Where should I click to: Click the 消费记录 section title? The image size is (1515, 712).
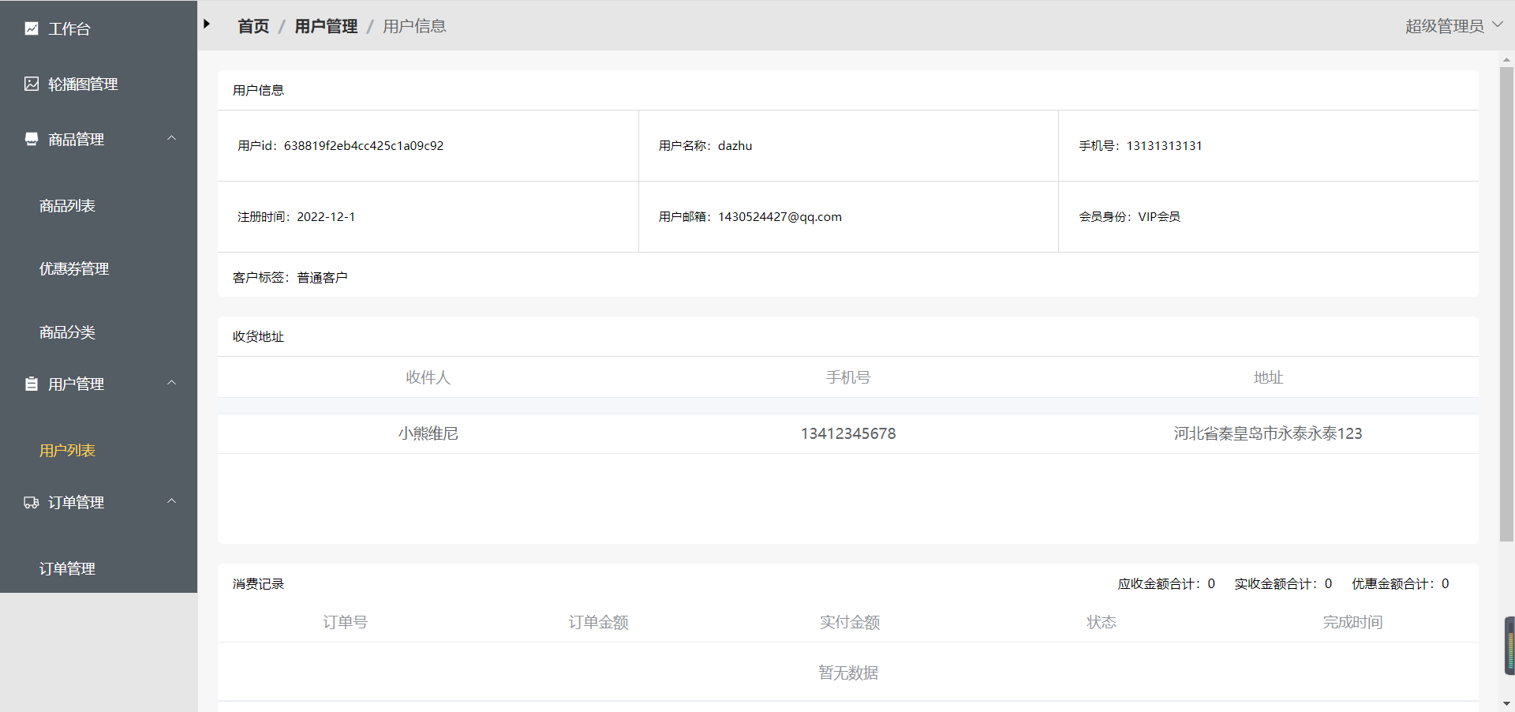pos(258,584)
